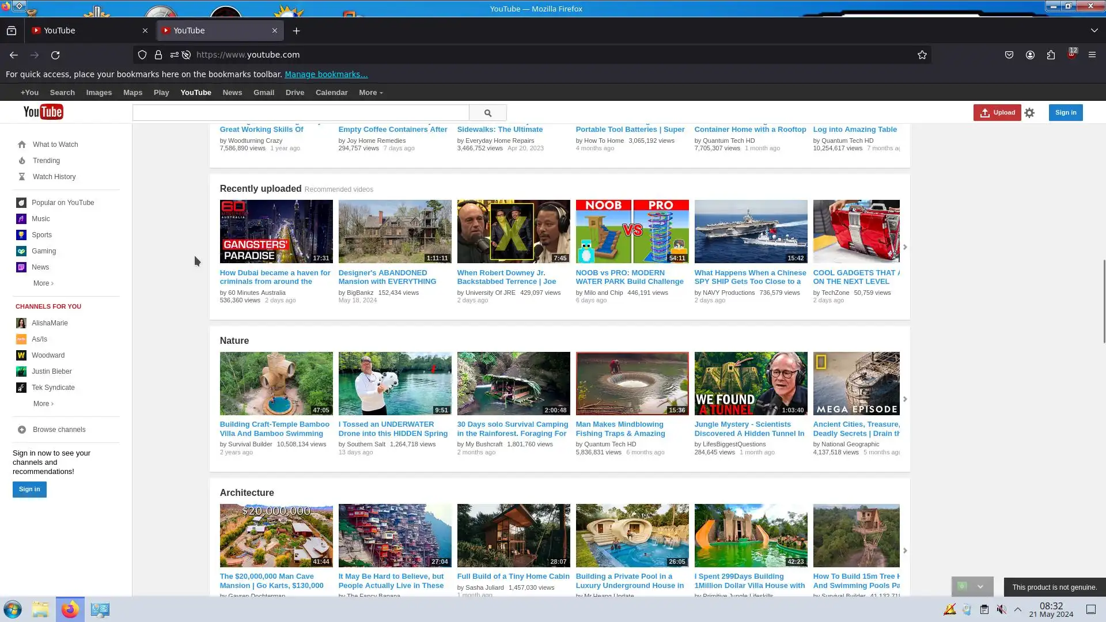
Task: Show next videos in Nature row
Action: click(904, 399)
